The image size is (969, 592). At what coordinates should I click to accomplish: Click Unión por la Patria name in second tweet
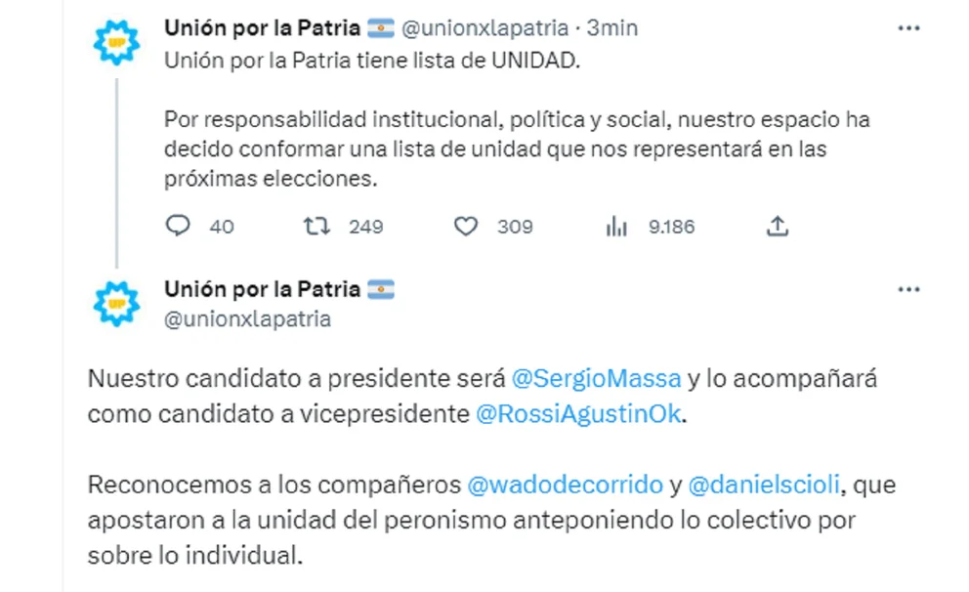point(263,290)
